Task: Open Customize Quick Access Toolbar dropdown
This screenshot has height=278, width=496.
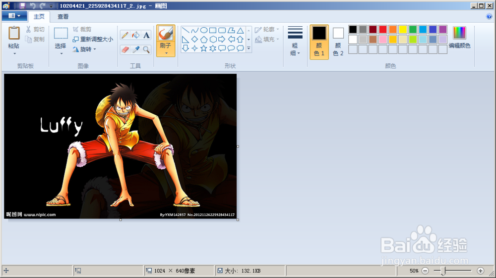Action: 51,6
